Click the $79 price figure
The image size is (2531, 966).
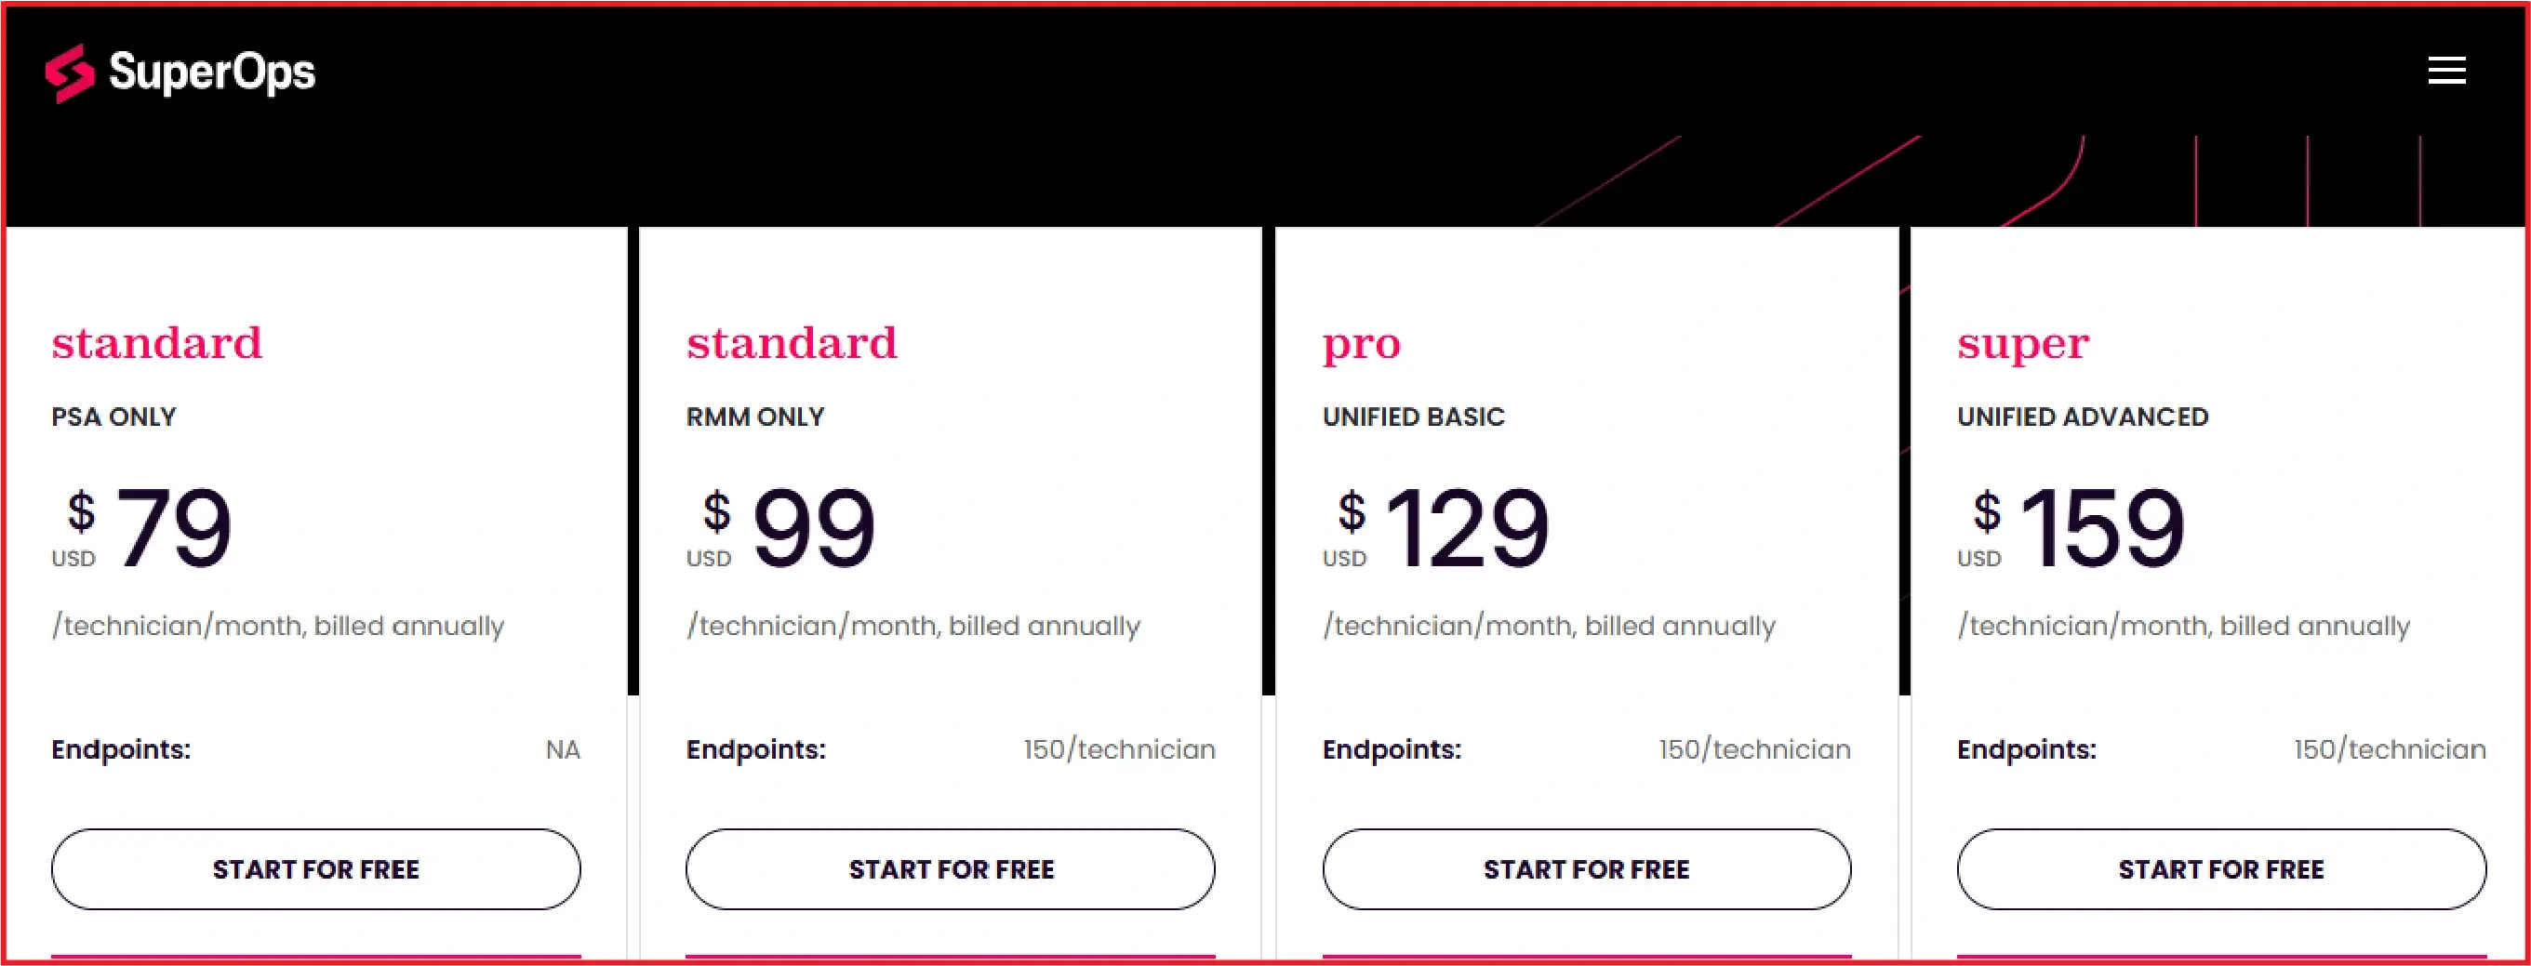[x=175, y=527]
